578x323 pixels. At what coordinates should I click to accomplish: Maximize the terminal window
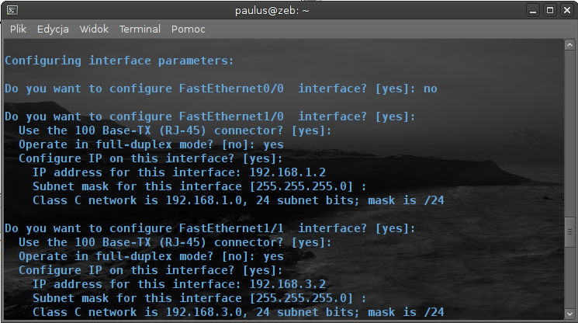[549, 10]
